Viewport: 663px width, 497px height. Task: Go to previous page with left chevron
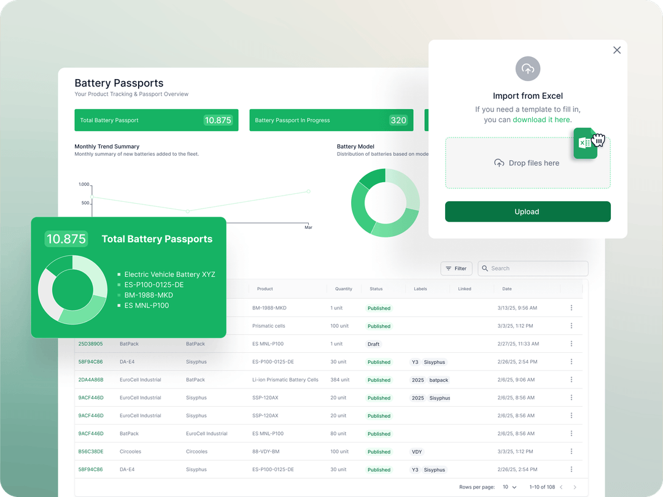562,487
